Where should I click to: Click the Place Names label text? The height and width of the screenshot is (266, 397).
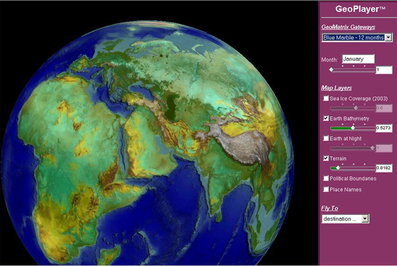pos(346,190)
